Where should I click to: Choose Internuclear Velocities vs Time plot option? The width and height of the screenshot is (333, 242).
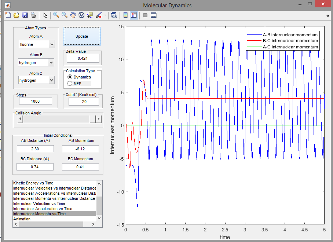coord(39,203)
